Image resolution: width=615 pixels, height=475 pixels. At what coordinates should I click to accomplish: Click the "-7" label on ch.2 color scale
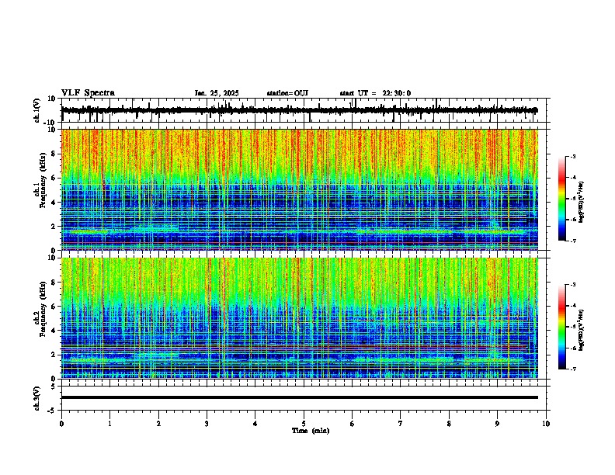click(572, 369)
